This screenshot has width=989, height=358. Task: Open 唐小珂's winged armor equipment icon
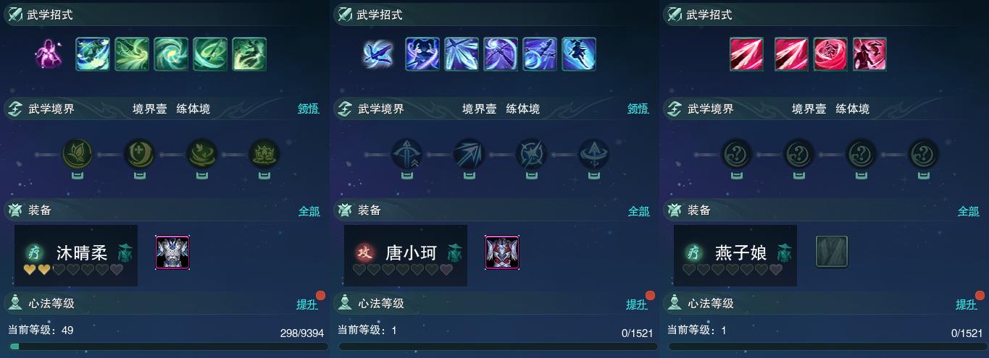point(502,252)
